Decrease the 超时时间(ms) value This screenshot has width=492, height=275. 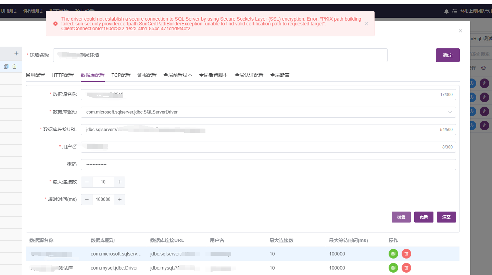coord(87,200)
